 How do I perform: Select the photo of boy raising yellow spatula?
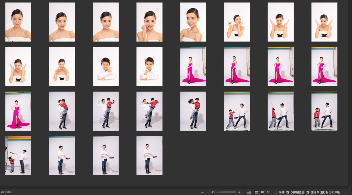[280, 111]
